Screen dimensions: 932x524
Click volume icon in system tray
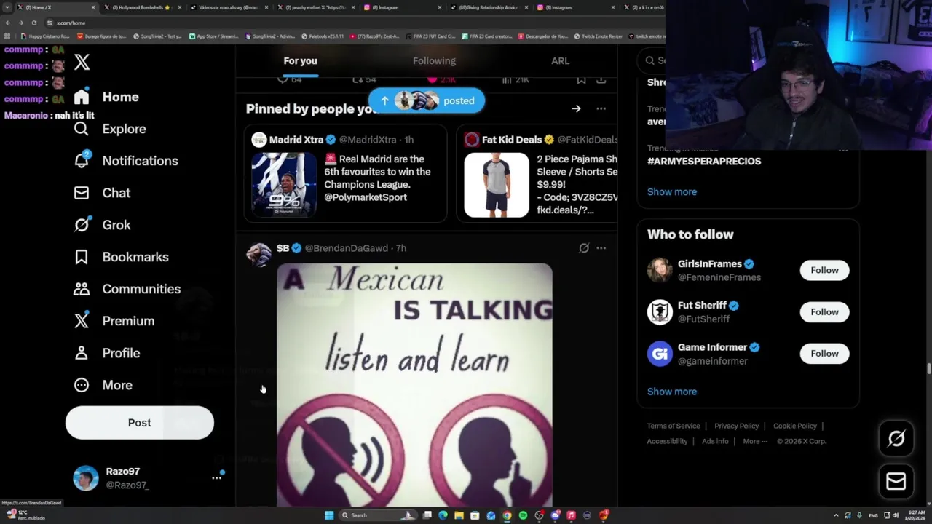click(x=896, y=515)
